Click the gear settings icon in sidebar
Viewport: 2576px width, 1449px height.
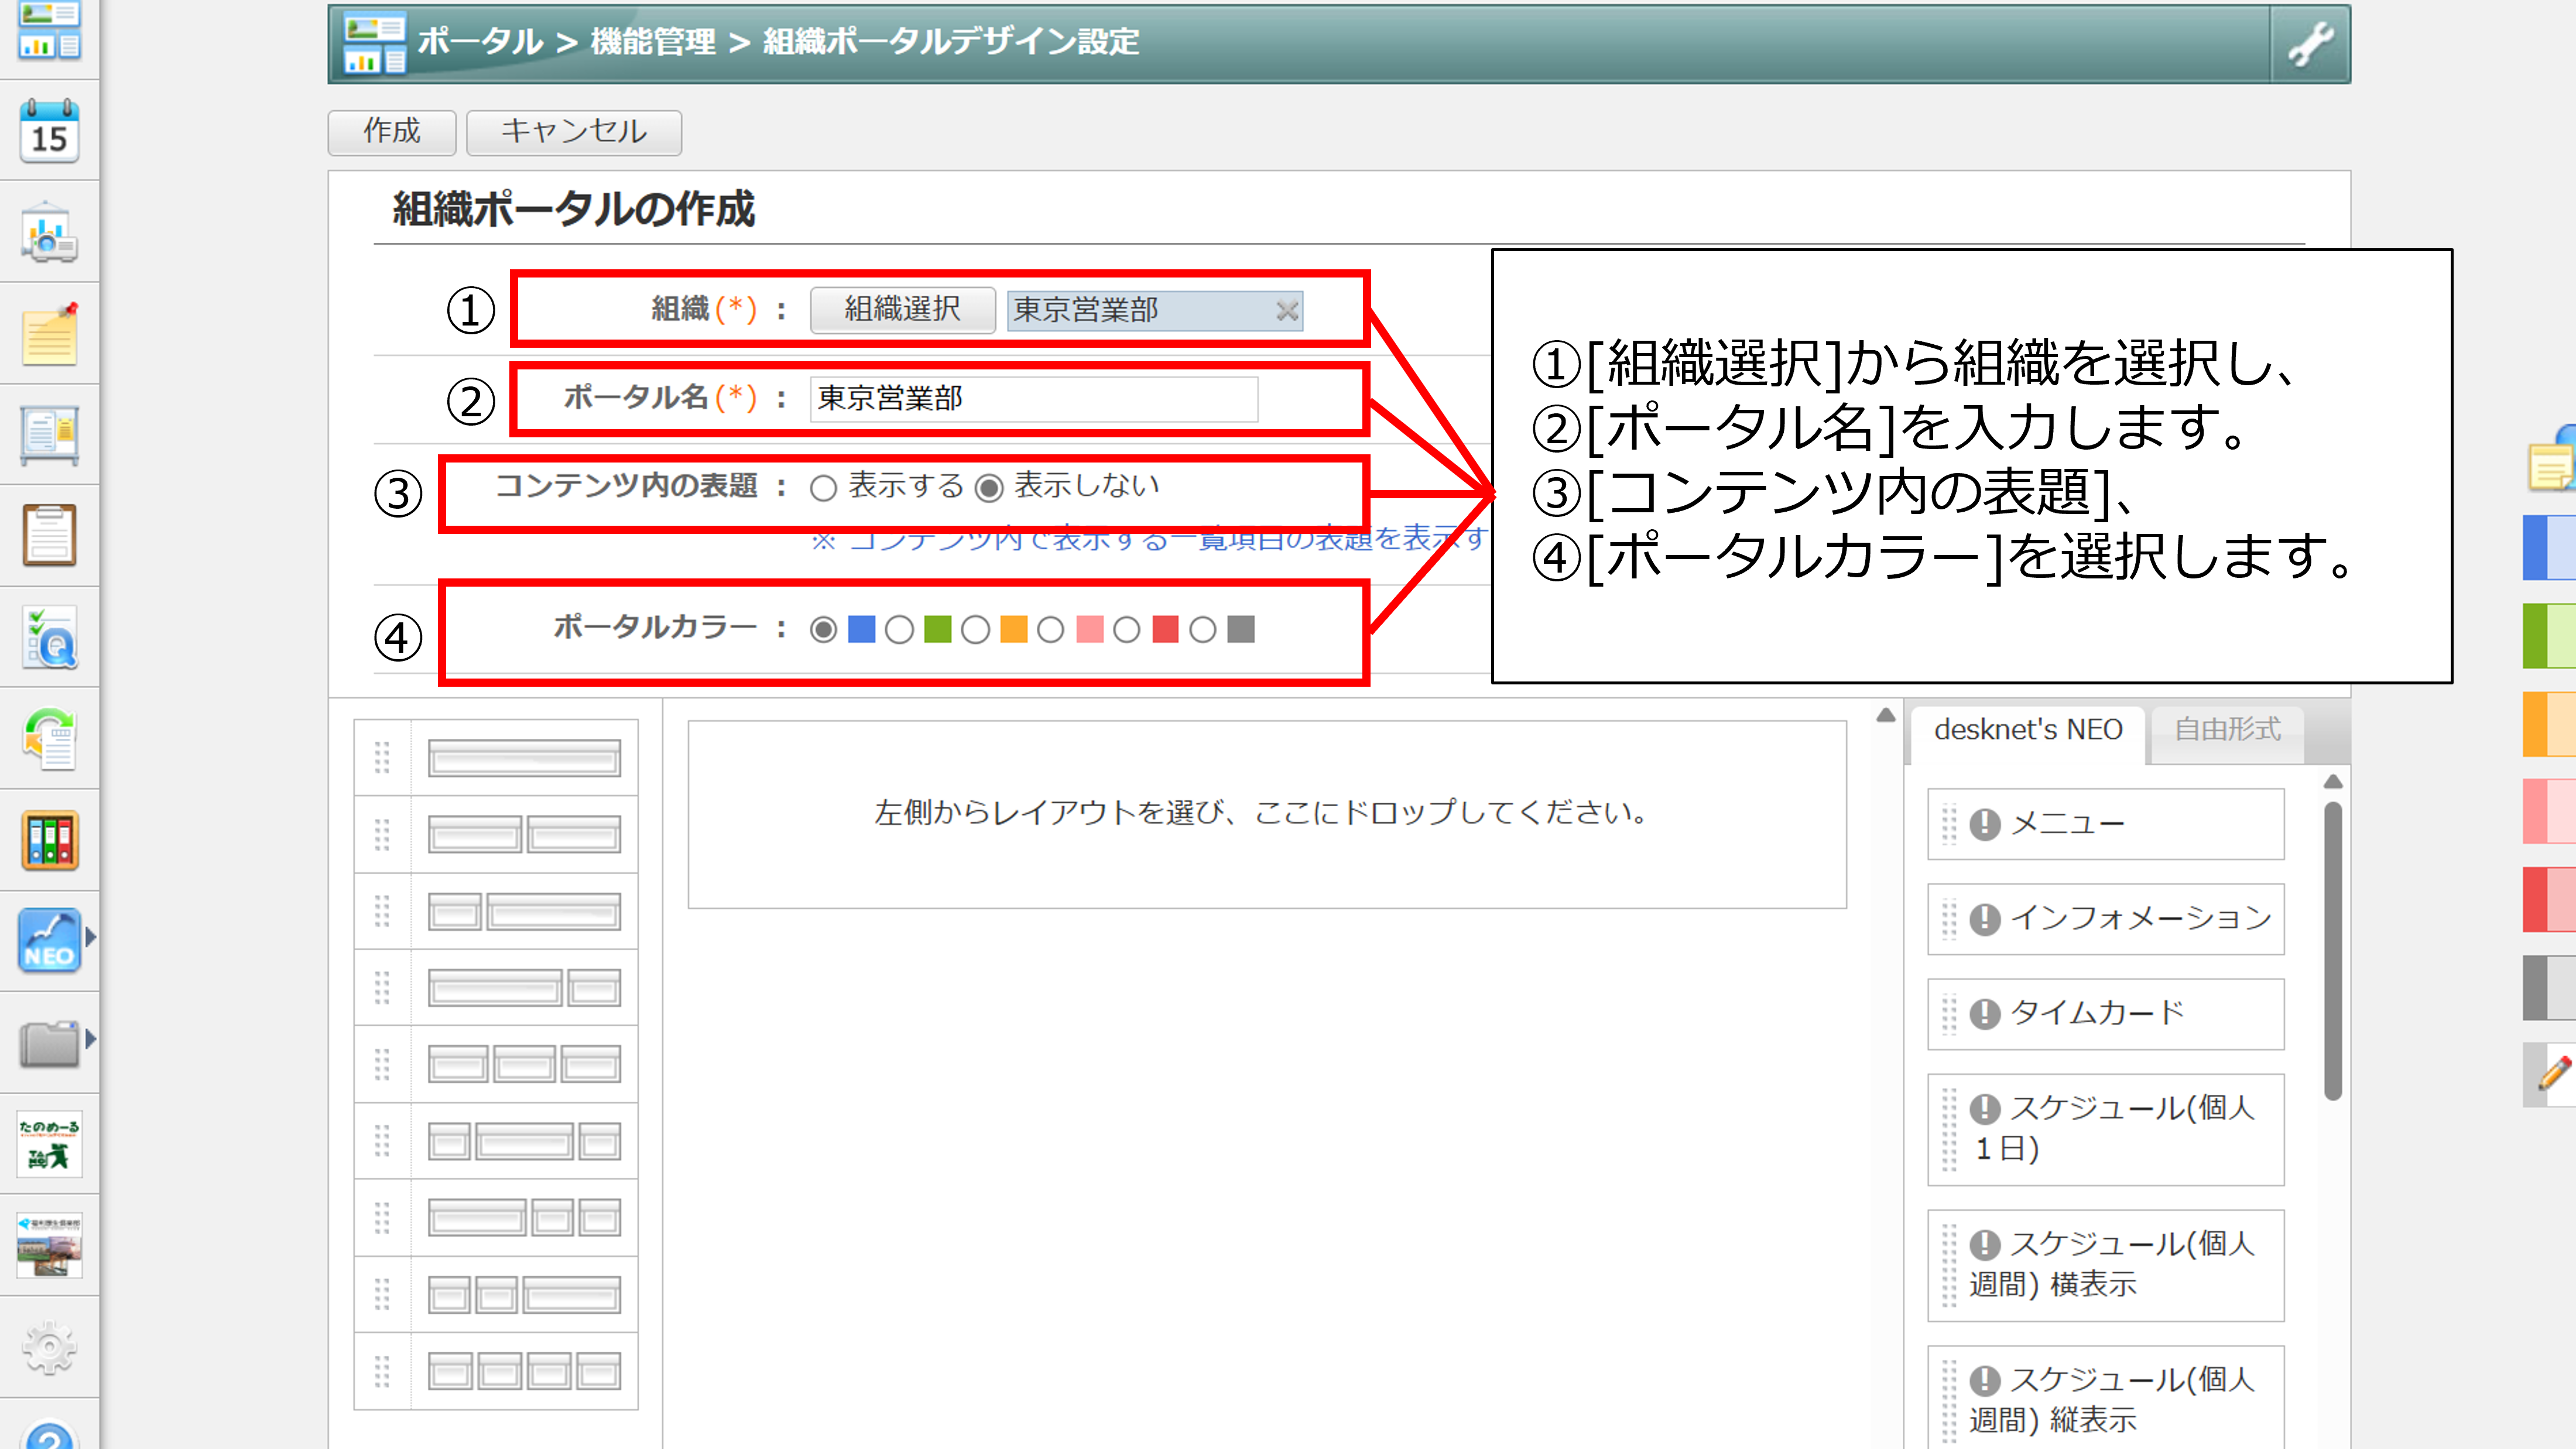click(49, 1347)
